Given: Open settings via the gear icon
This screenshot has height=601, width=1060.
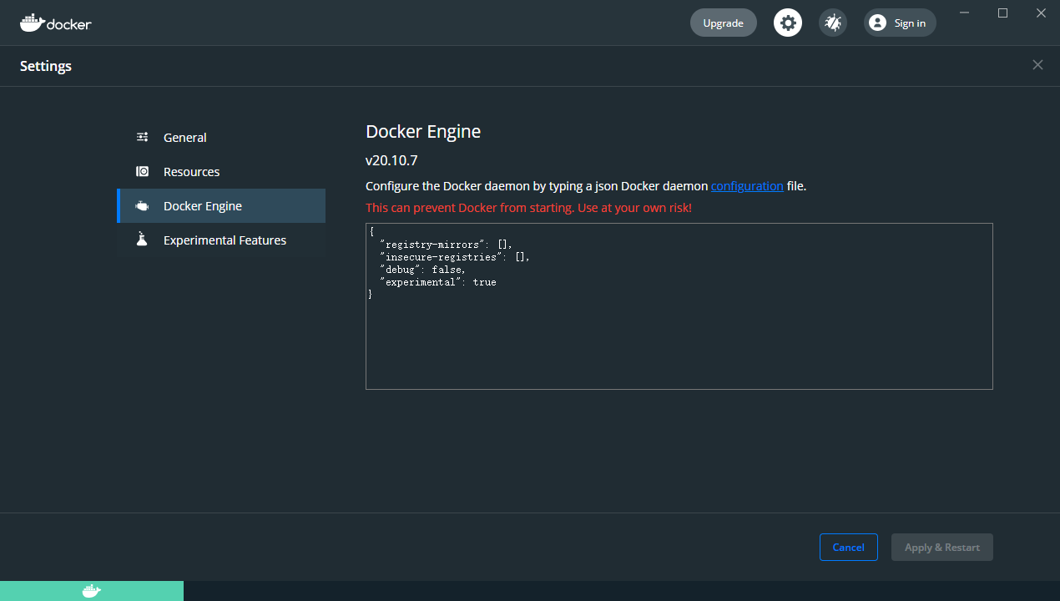Looking at the screenshot, I should 788,23.
